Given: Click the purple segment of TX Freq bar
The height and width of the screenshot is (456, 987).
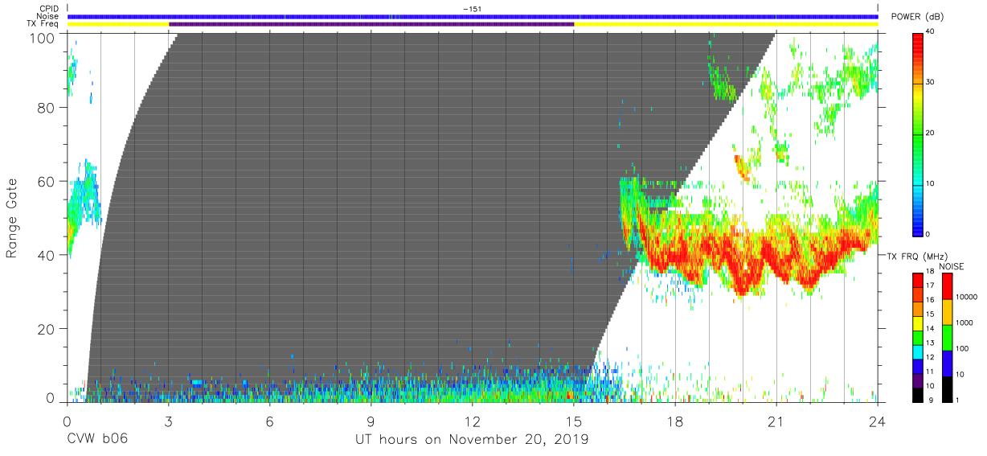Looking at the screenshot, I should pyautogui.click(x=371, y=23).
